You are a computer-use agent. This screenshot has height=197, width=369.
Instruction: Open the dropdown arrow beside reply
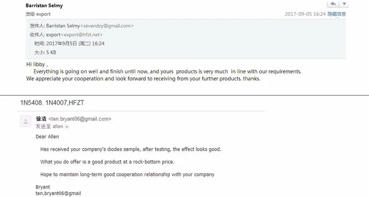(x=345, y=4)
